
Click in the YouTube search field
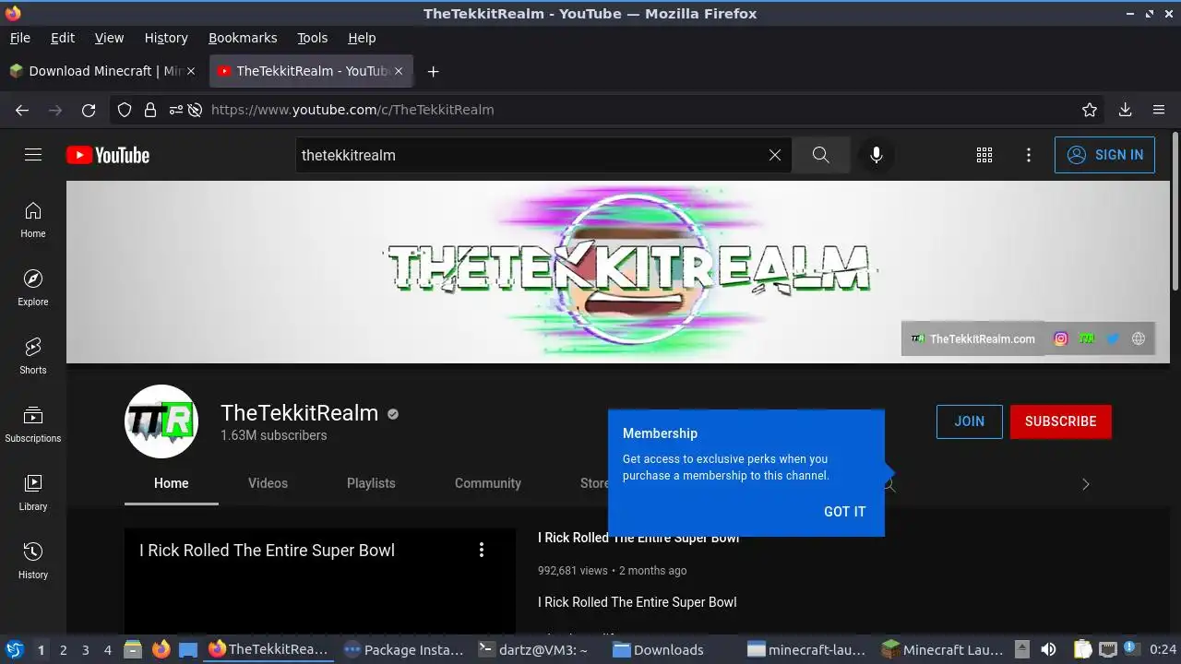531,155
